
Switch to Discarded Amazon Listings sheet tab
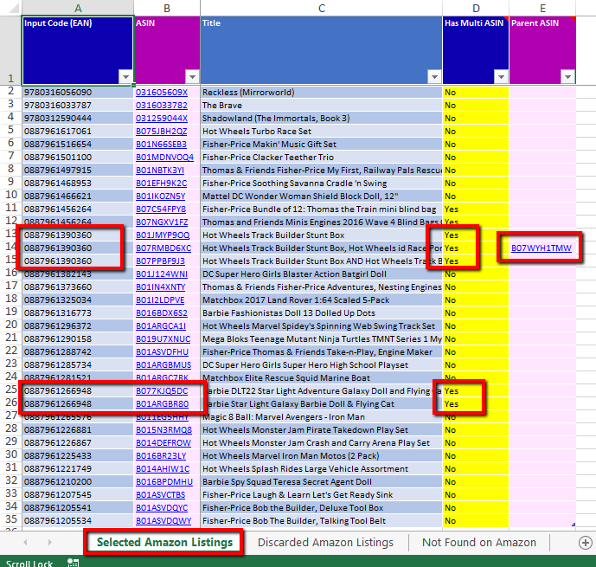tap(325, 542)
